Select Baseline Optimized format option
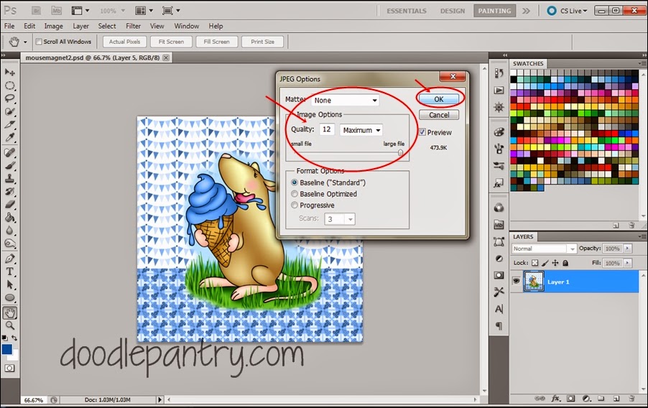This screenshot has width=648, height=408. (295, 194)
